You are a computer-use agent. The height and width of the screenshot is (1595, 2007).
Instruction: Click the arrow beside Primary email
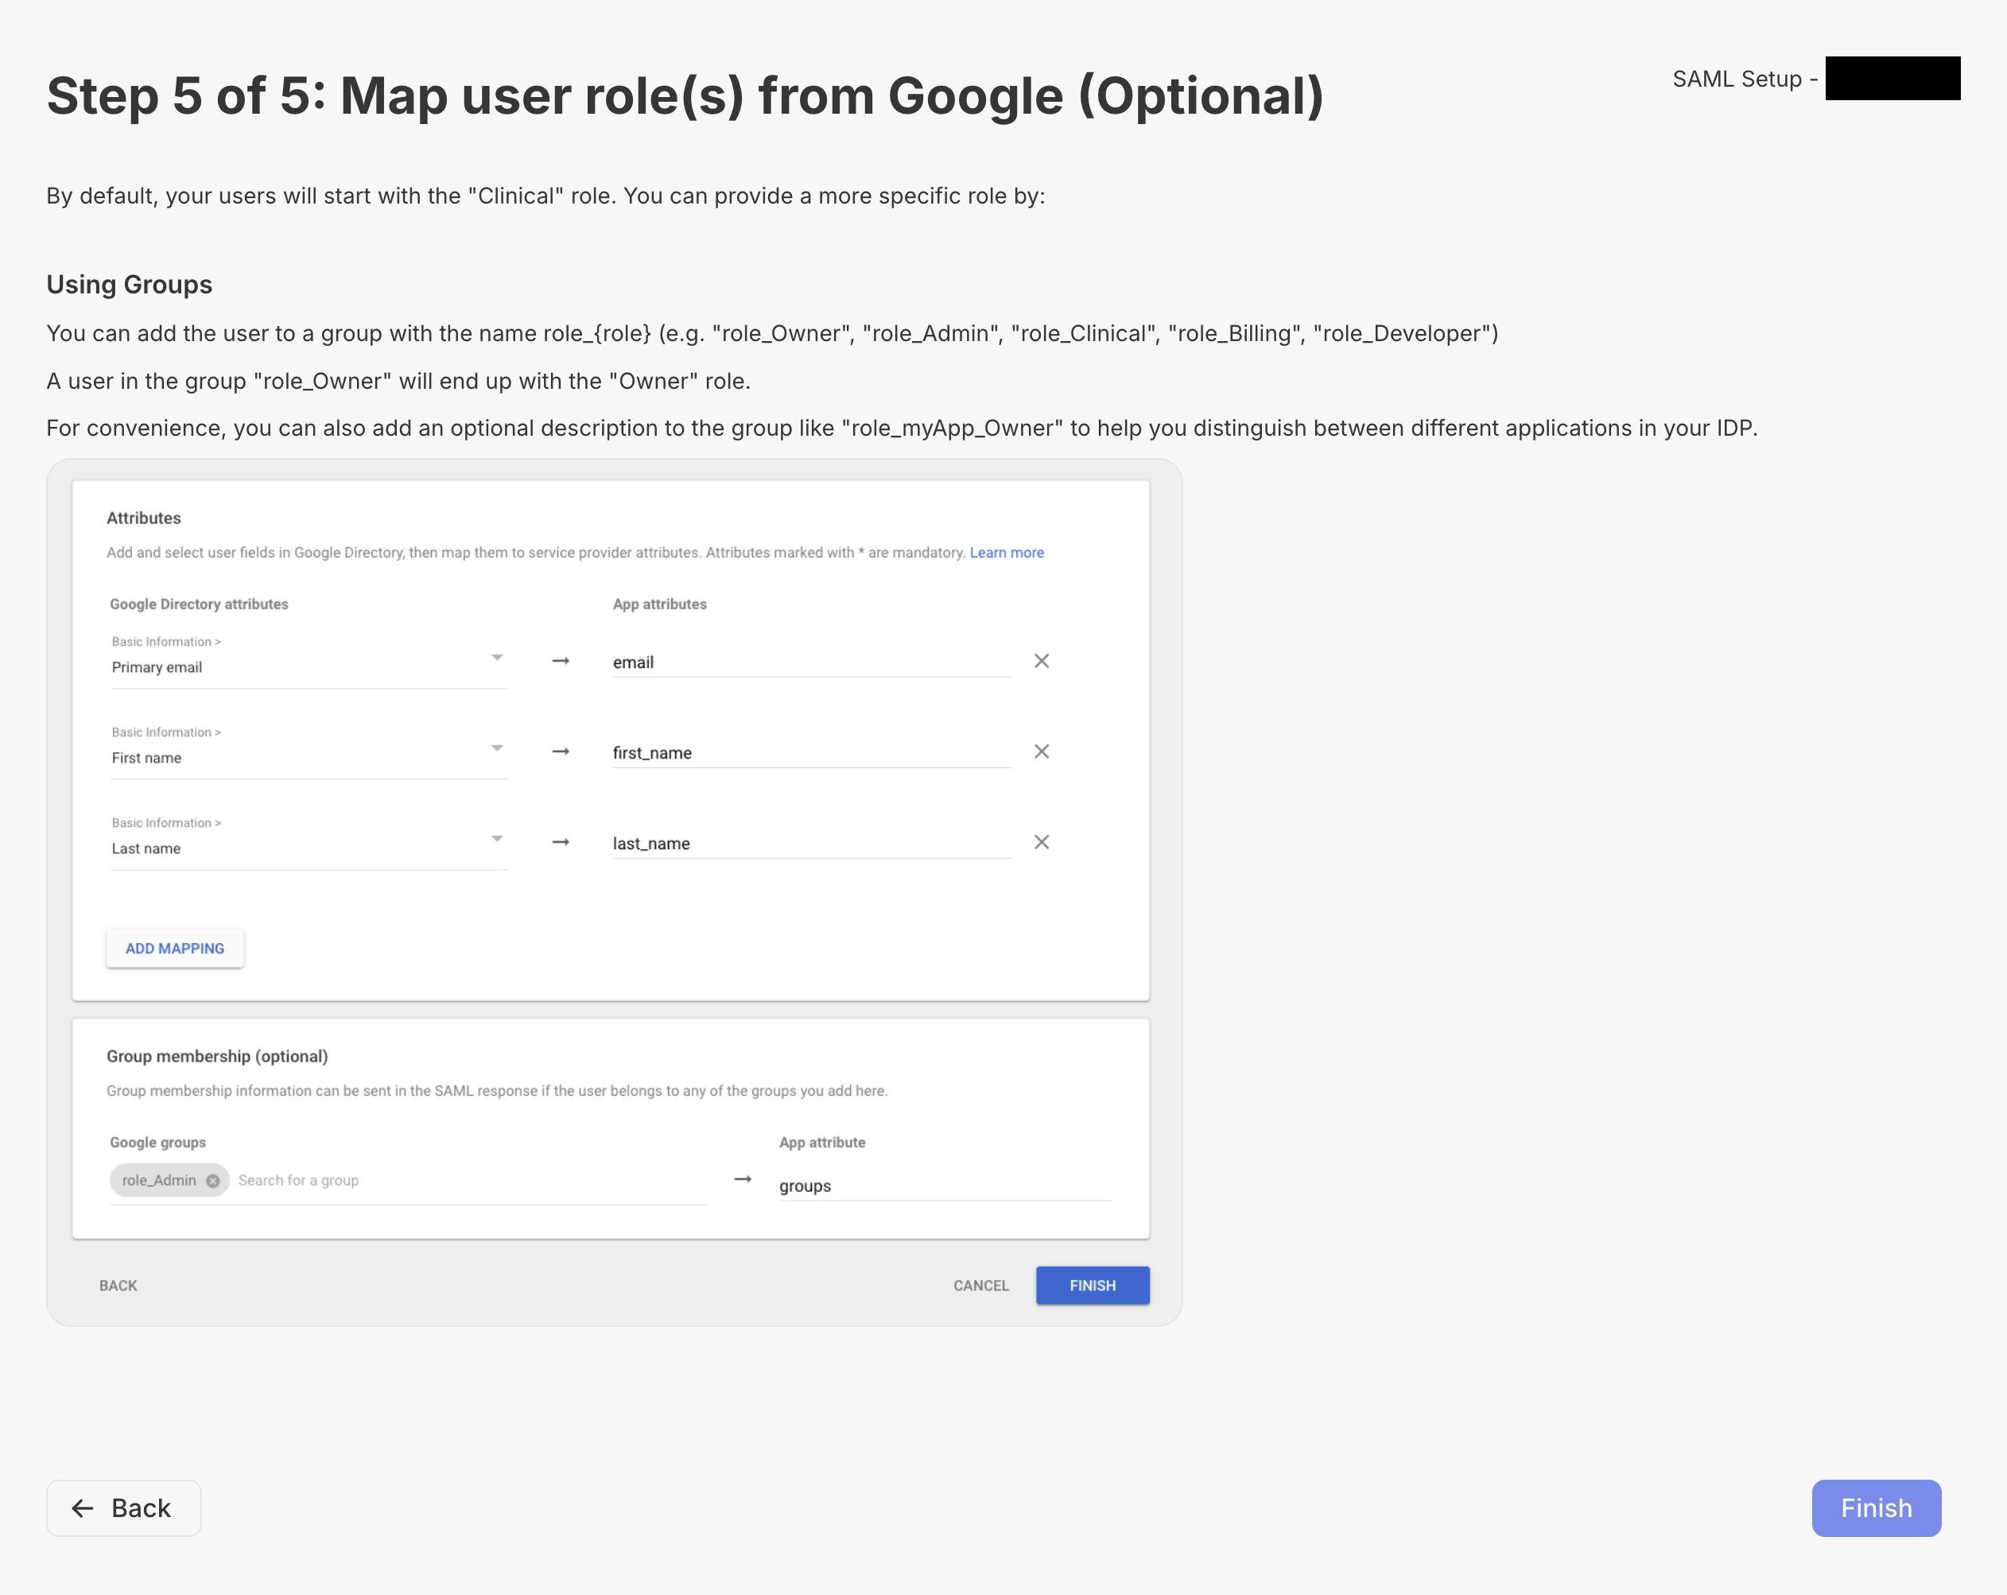[x=561, y=661]
